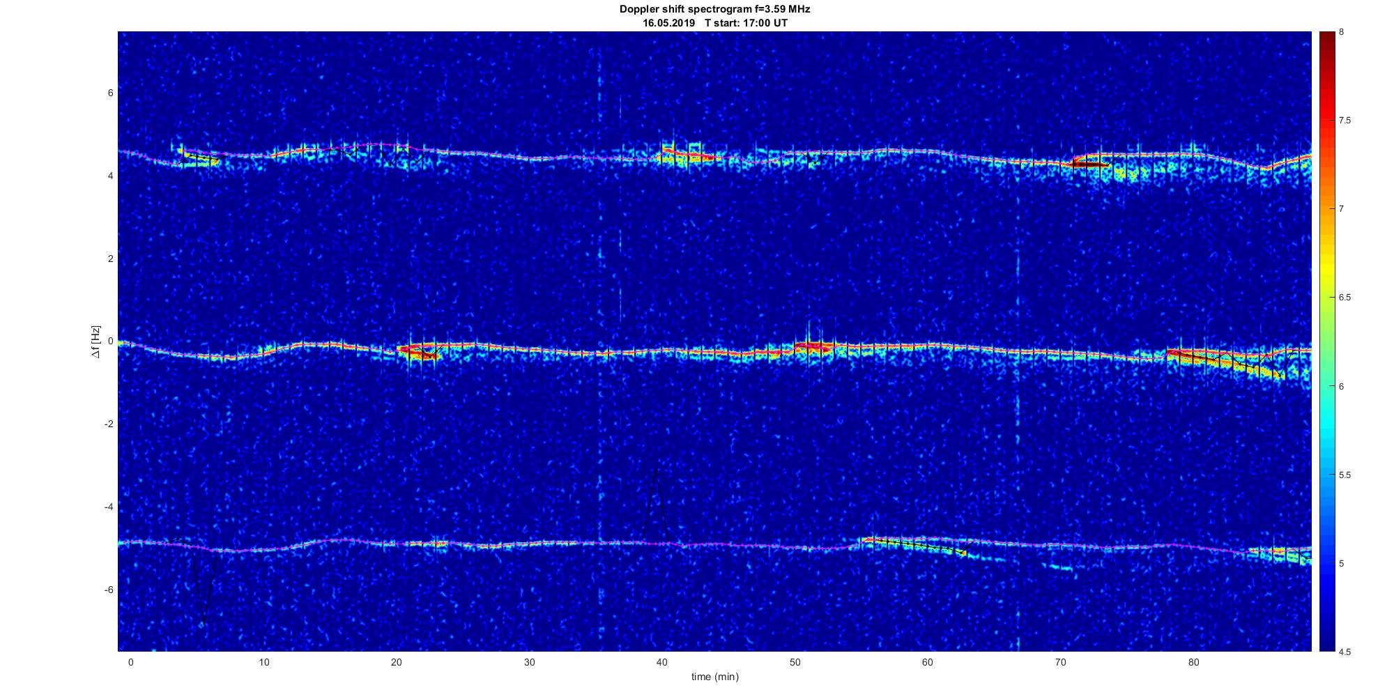
Task: Click colorbar tick label "7"
Action: click(x=1342, y=209)
